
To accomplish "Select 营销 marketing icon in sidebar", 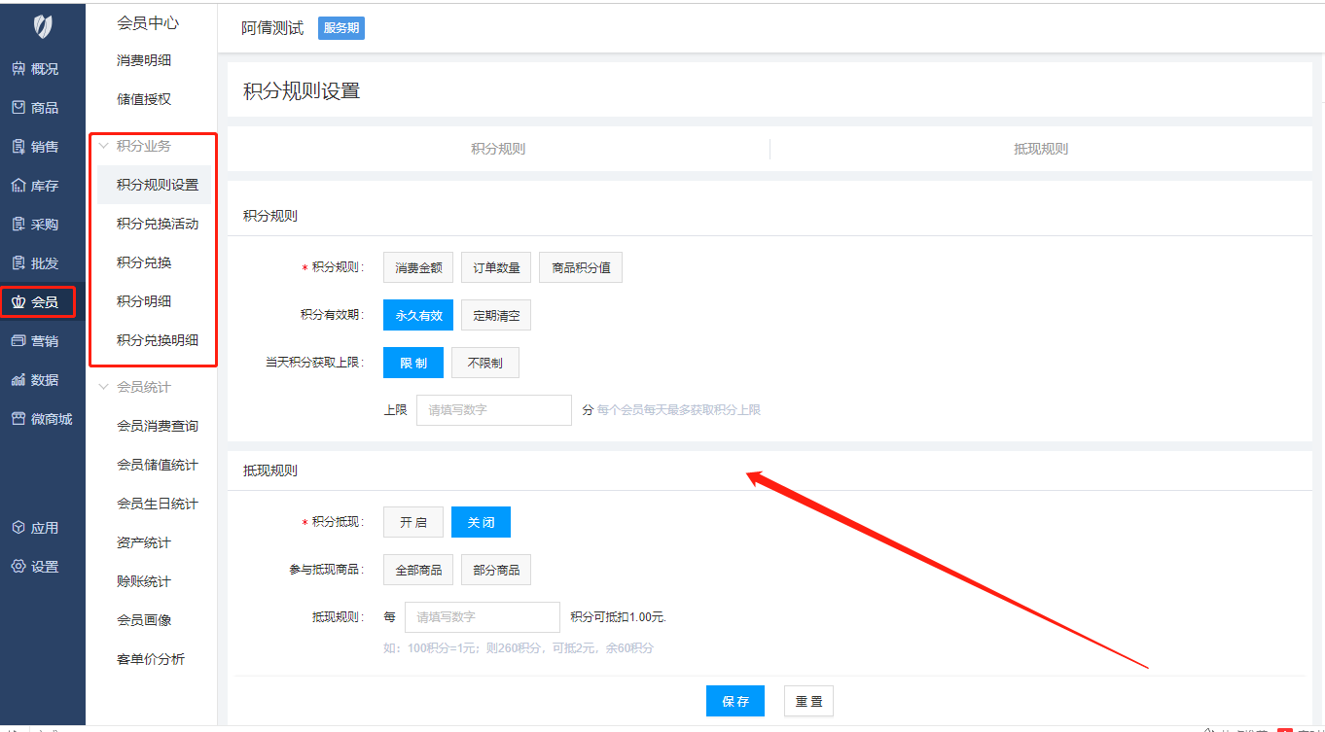I will [x=18, y=341].
